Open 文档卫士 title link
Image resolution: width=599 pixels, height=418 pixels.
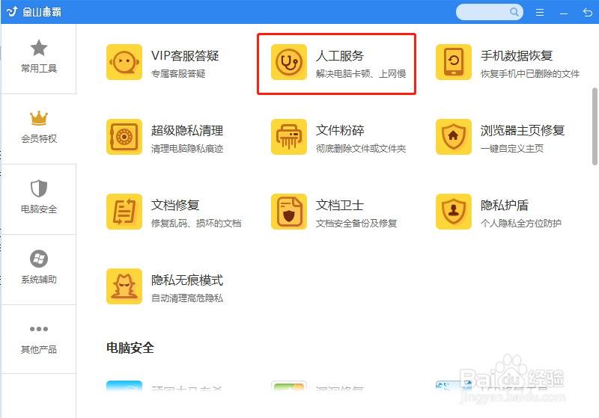[x=340, y=205]
